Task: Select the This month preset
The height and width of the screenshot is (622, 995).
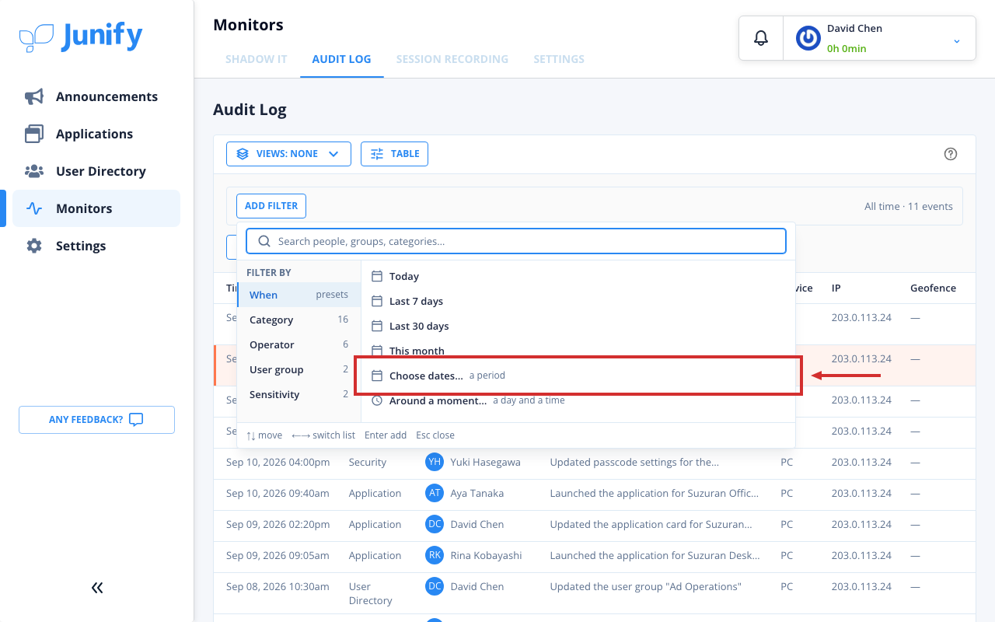Action: [578, 351]
